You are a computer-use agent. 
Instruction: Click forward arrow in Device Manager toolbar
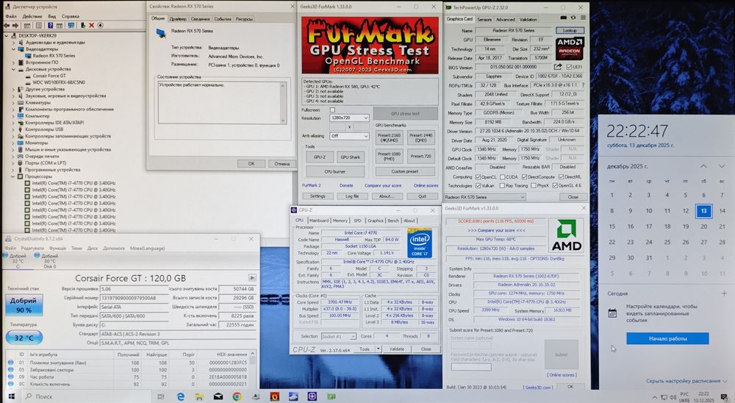pyautogui.click(x=15, y=25)
